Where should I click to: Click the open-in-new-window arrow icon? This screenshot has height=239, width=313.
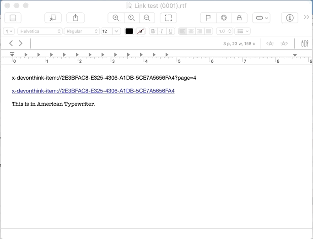(x=53, y=18)
